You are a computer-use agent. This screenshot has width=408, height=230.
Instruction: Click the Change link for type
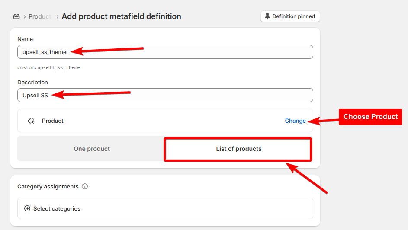click(296, 121)
